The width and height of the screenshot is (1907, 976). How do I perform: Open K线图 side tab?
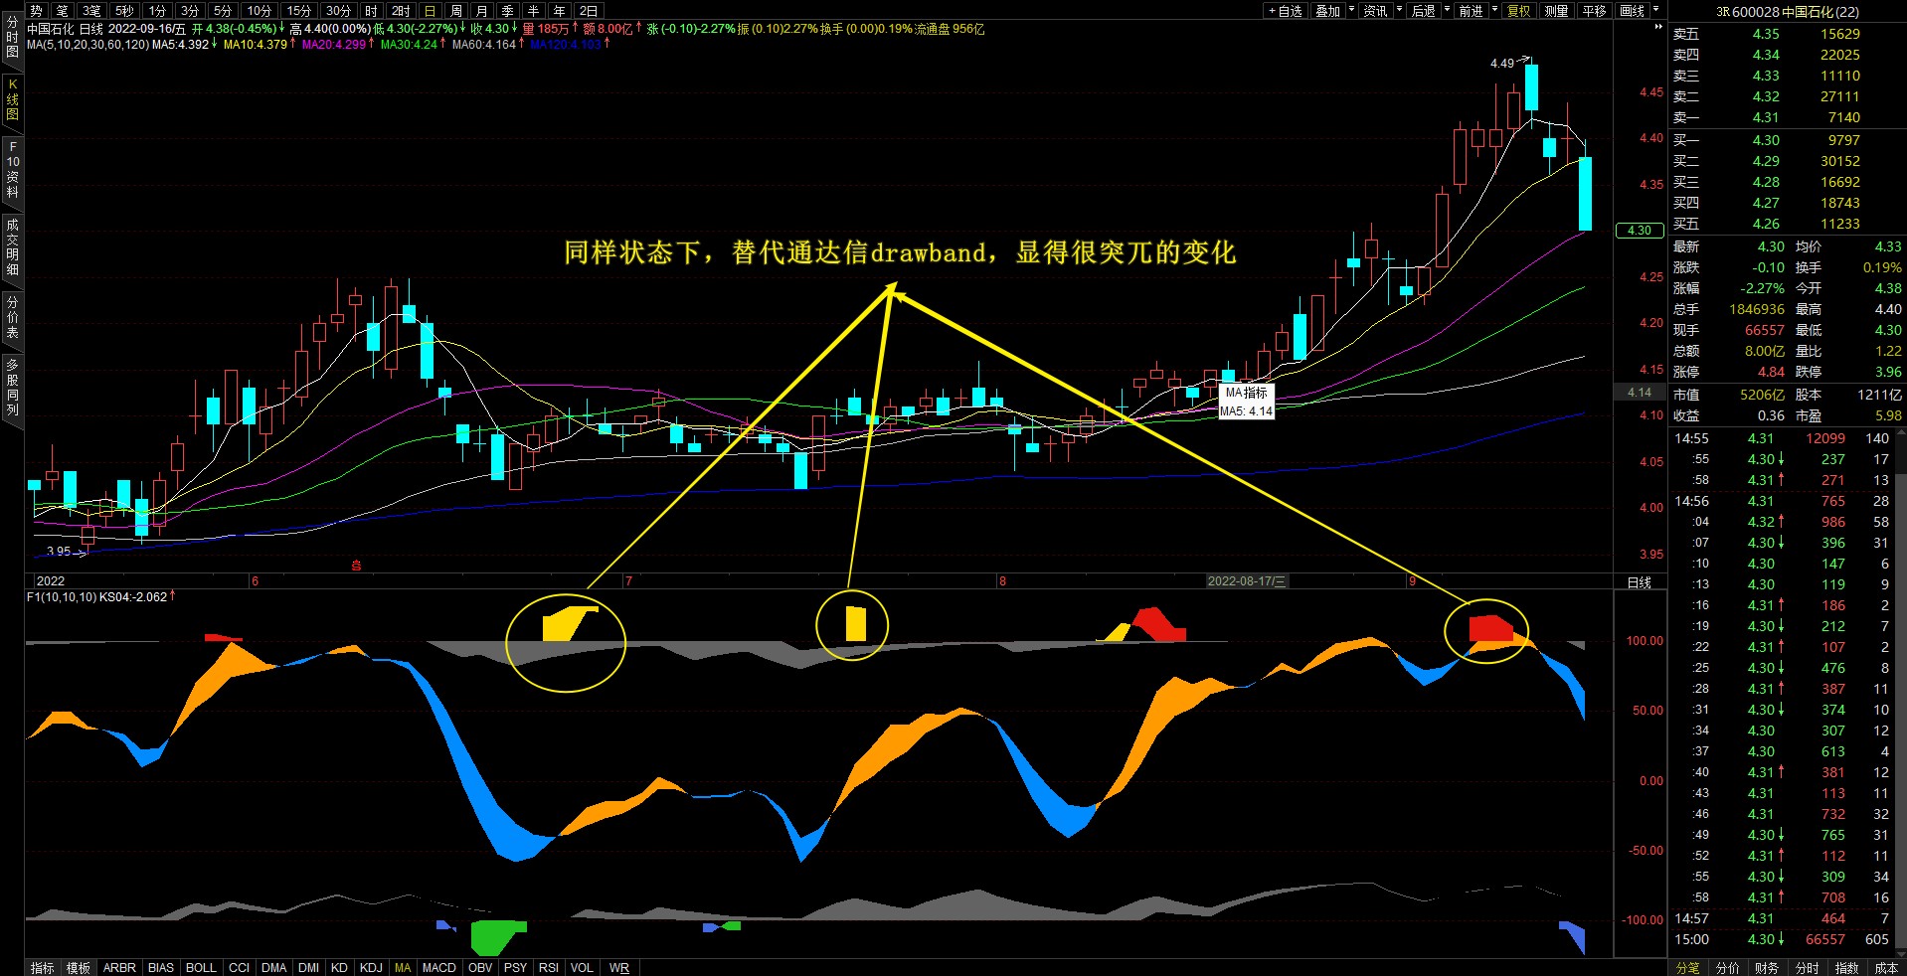[12, 100]
